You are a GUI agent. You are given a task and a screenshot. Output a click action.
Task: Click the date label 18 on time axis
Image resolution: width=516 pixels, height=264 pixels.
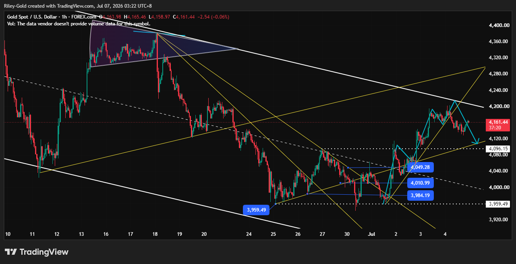pos(155,234)
